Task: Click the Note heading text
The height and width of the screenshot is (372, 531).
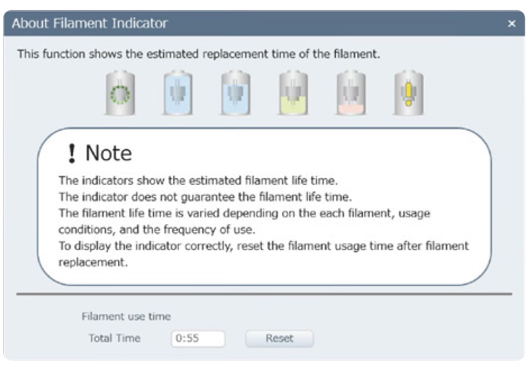Action: coord(108,153)
